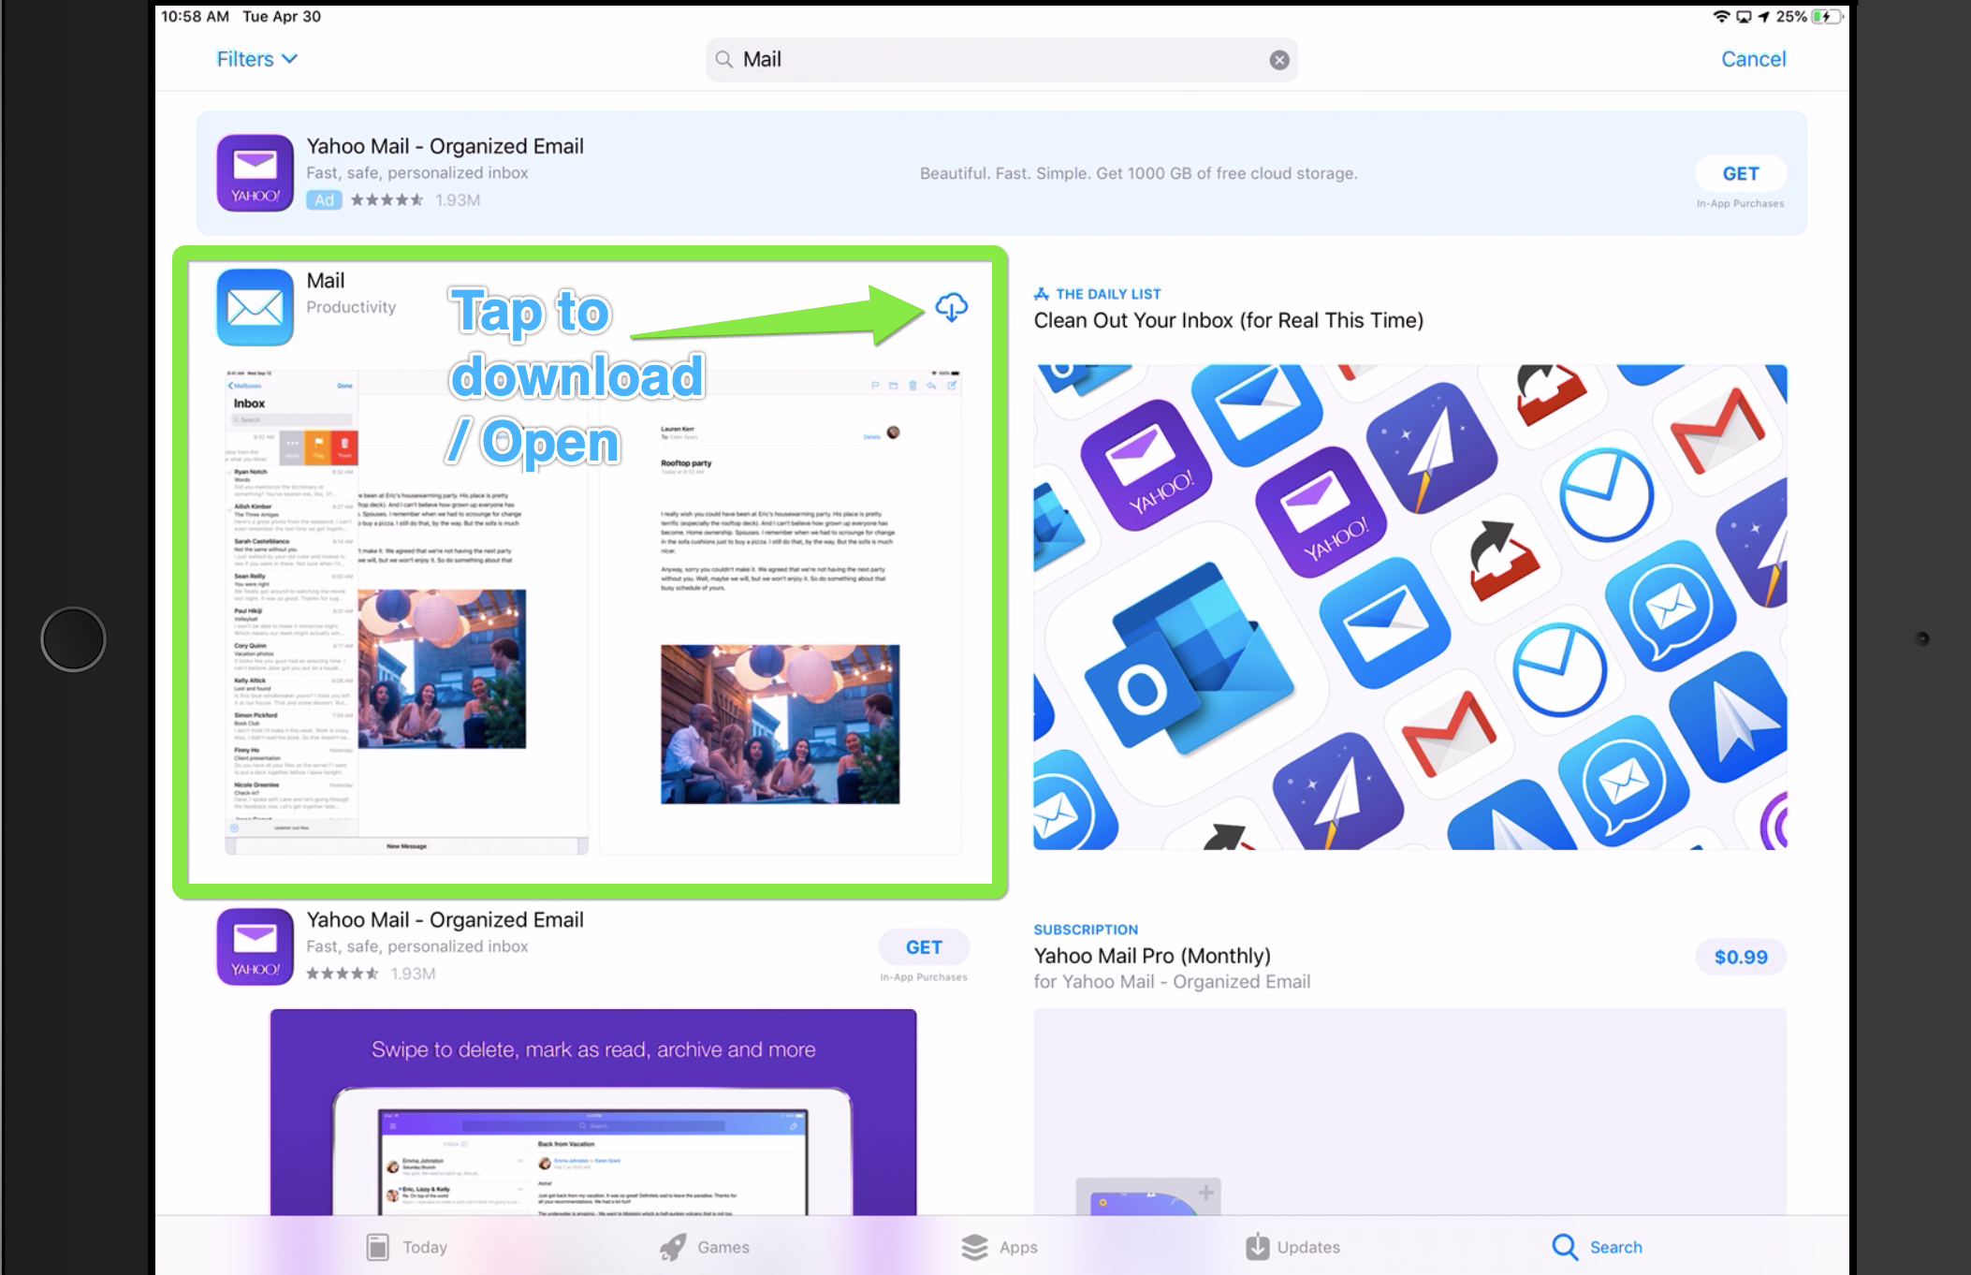
Task: View Mail Rooftop party screenshot
Action: pyautogui.click(x=780, y=611)
